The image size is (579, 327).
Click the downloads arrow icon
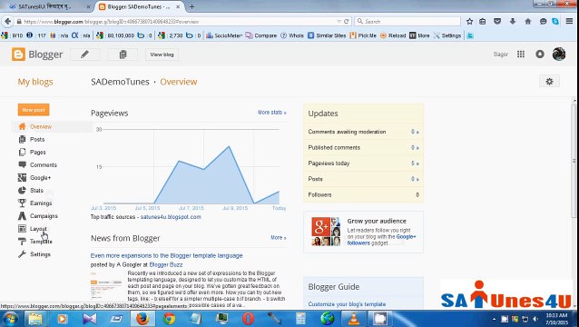pos(513,22)
